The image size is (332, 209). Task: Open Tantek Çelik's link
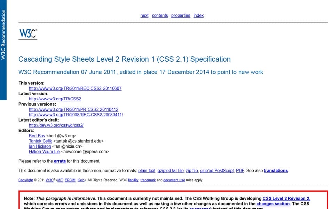(x=40, y=141)
